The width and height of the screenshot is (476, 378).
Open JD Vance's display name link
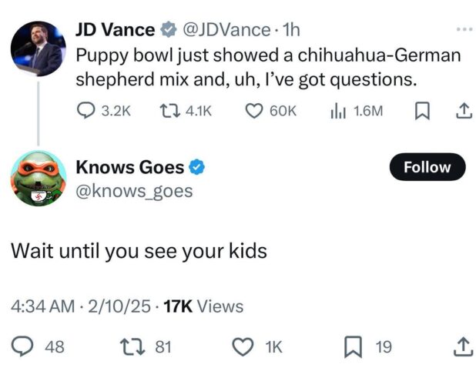(x=115, y=29)
